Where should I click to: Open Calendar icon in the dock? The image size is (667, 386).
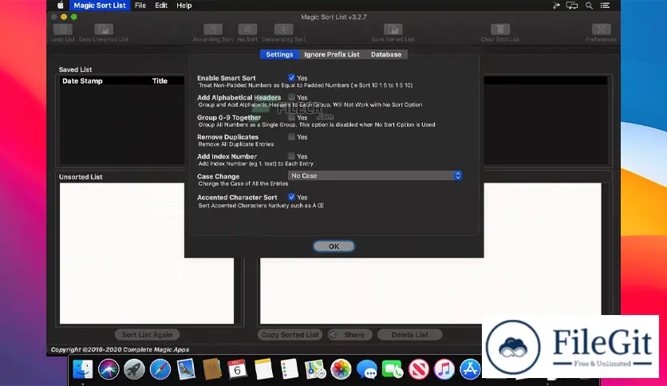point(238,369)
